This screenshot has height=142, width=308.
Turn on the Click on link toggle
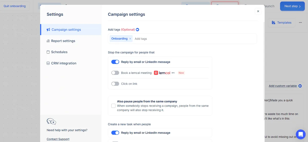tap(115, 84)
